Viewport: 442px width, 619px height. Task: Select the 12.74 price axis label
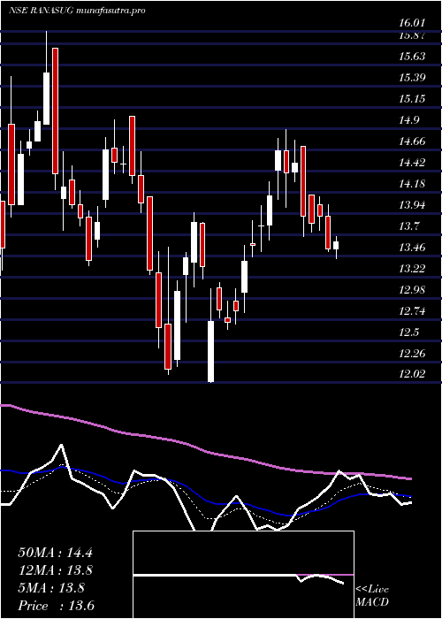click(412, 311)
